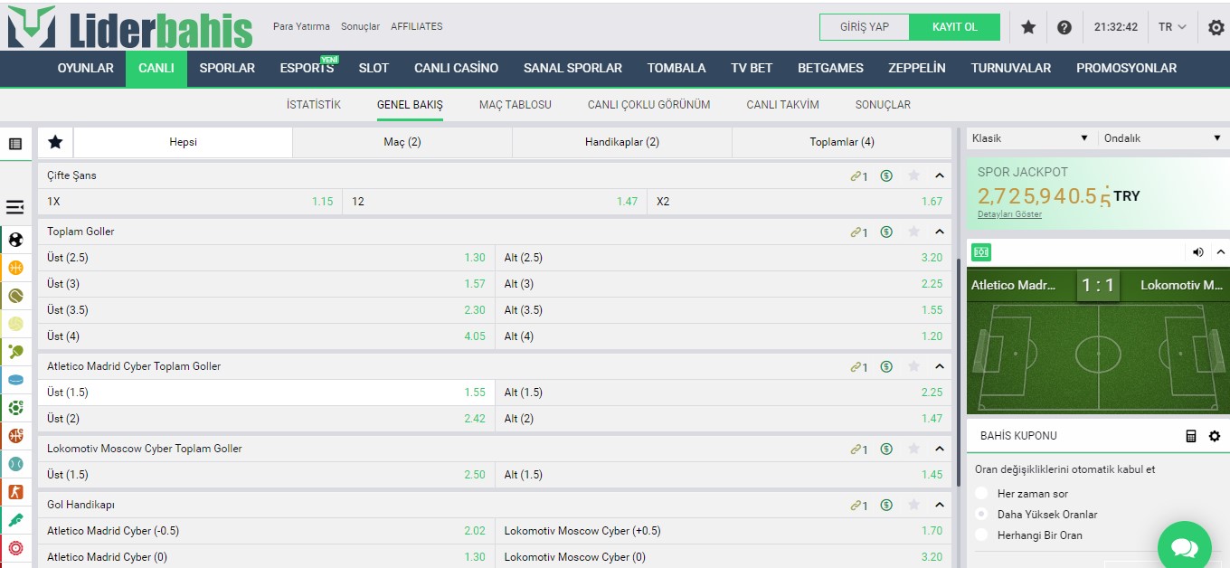Collapse the Toplam Goller market
The height and width of the screenshot is (568, 1230).
tap(940, 232)
